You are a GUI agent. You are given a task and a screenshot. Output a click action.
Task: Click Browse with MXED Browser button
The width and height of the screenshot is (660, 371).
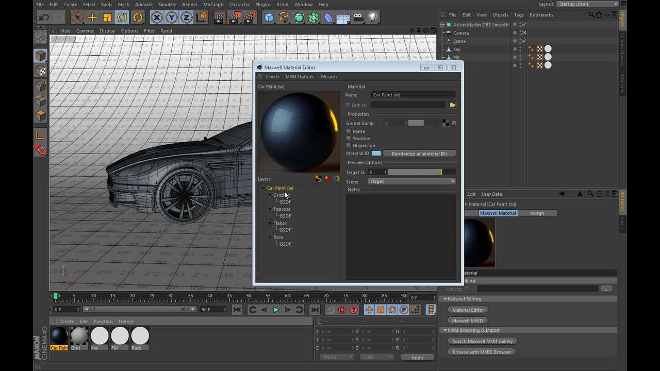[482, 352]
